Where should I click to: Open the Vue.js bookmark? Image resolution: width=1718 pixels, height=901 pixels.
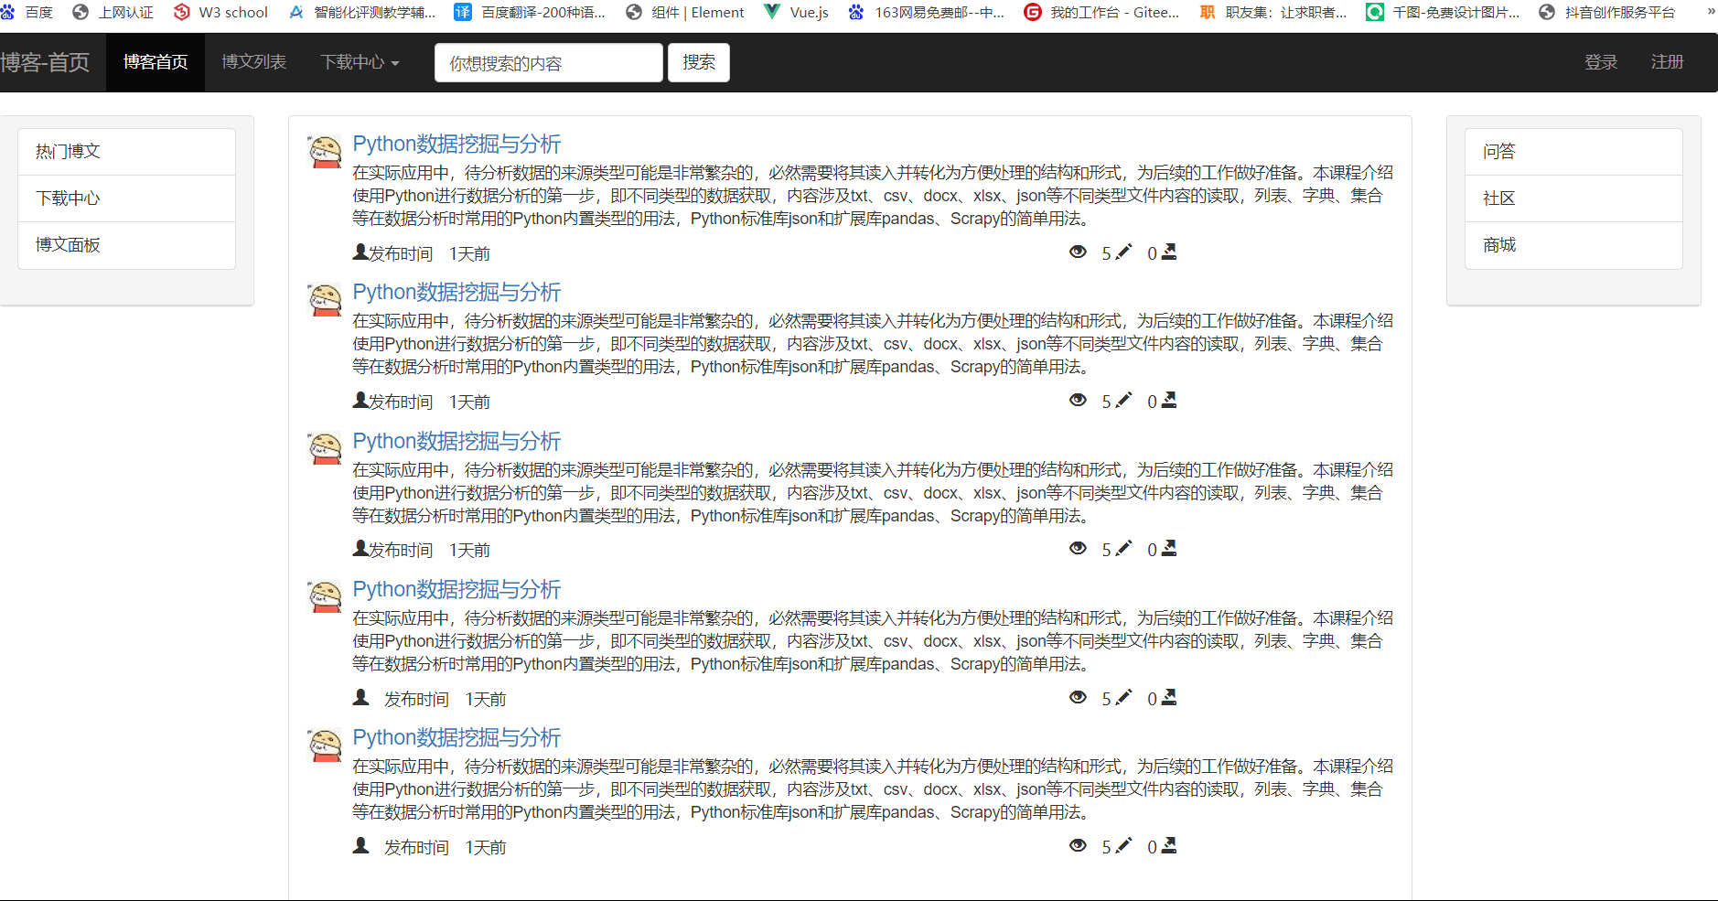click(797, 12)
